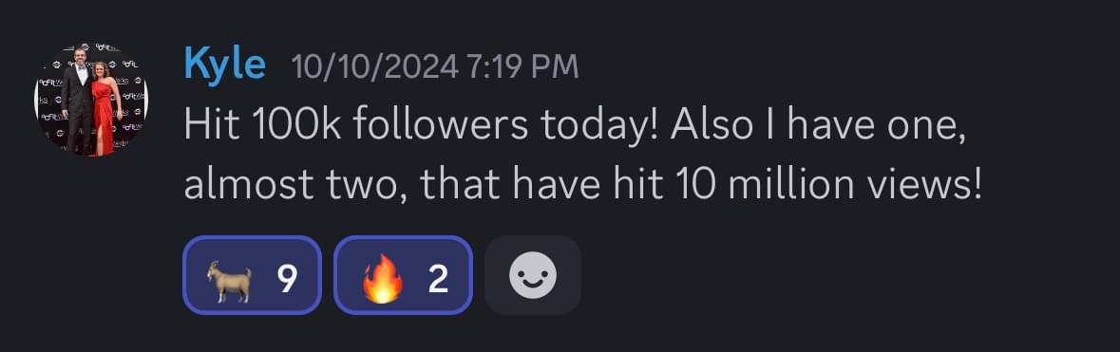Image resolution: width=1120 pixels, height=352 pixels.
Task: Click the words "almost two" in message
Action: [x=293, y=186]
